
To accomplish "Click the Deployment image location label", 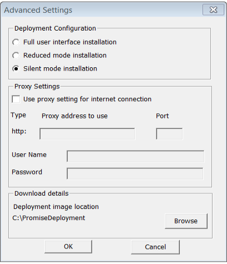I will pos(56,207).
